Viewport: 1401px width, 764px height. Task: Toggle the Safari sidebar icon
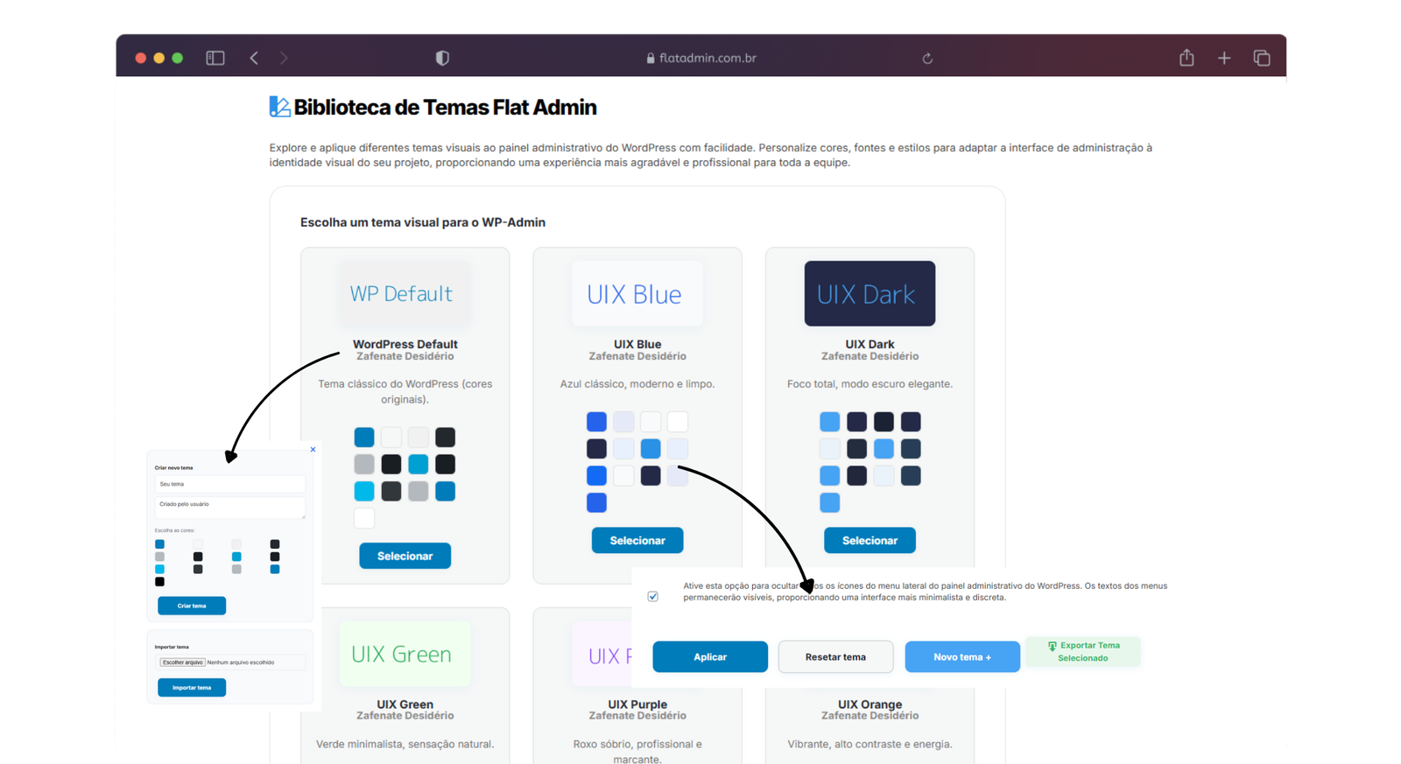(x=215, y=58)
